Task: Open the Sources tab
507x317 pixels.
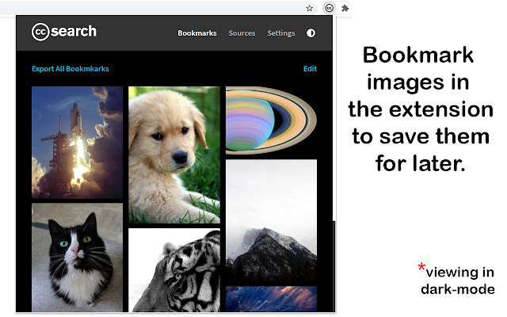Action: coord(242,33)
